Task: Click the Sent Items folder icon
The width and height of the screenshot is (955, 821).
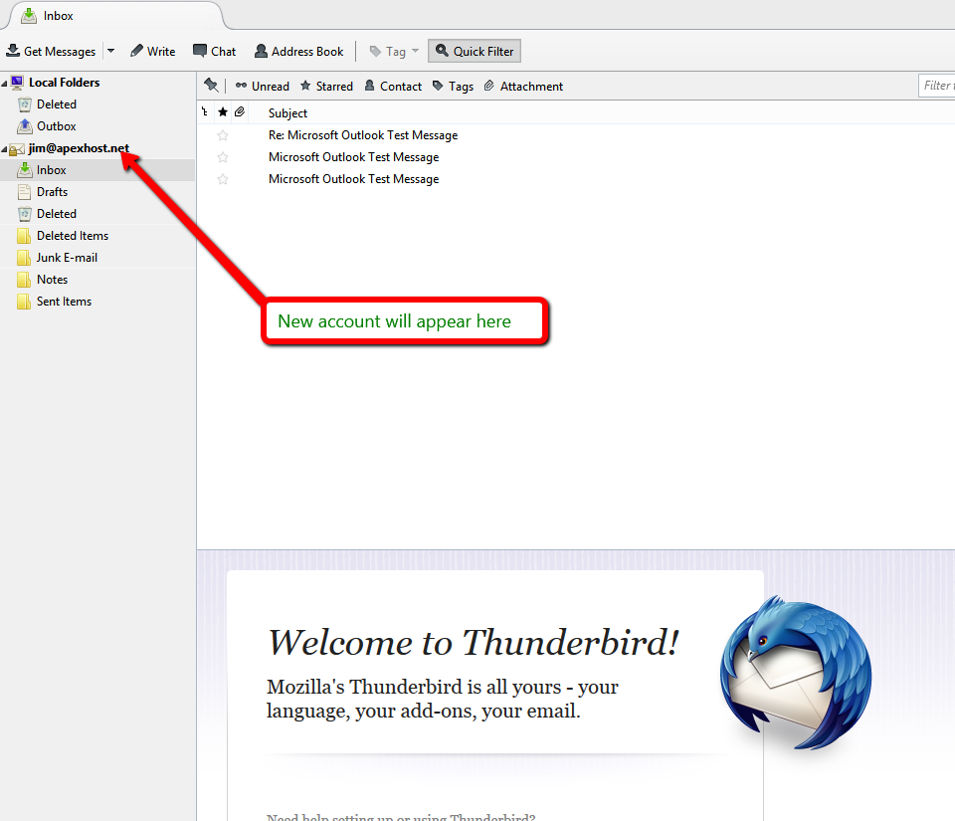Action: pyautogui.click(x=24, y=302)
